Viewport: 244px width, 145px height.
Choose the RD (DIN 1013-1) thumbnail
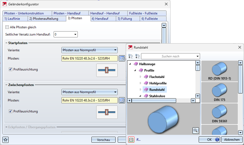[x=219, y=71]
